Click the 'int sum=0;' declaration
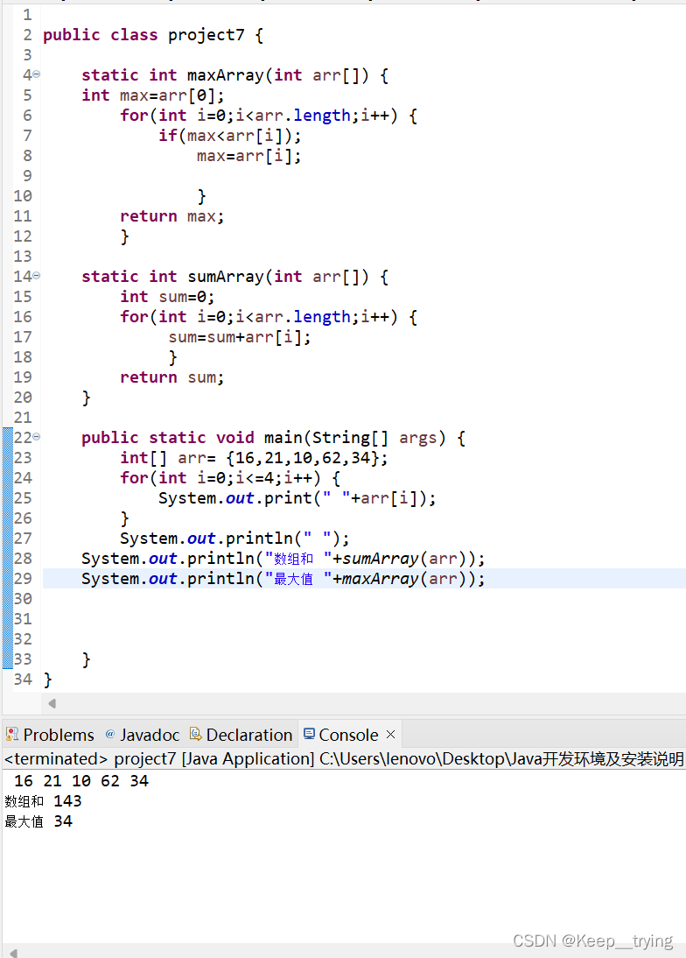Viewport: 686px width, 958px height. coord(167,297)
